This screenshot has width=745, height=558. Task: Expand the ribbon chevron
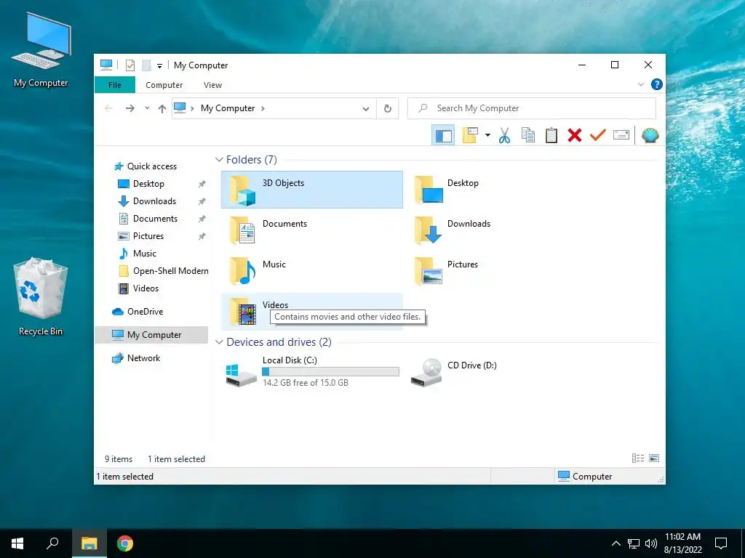click(x=640, y=84)
